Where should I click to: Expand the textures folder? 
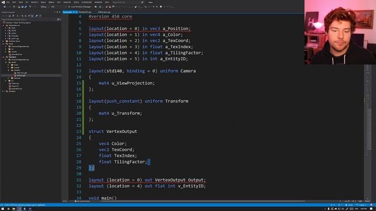(9, 78)
